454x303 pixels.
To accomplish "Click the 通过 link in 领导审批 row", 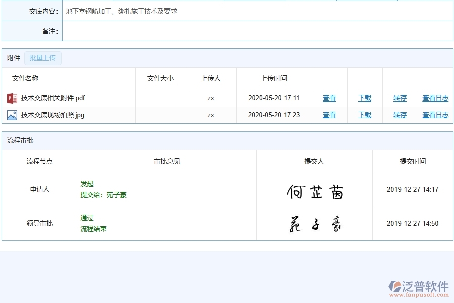I will (86, 218).
